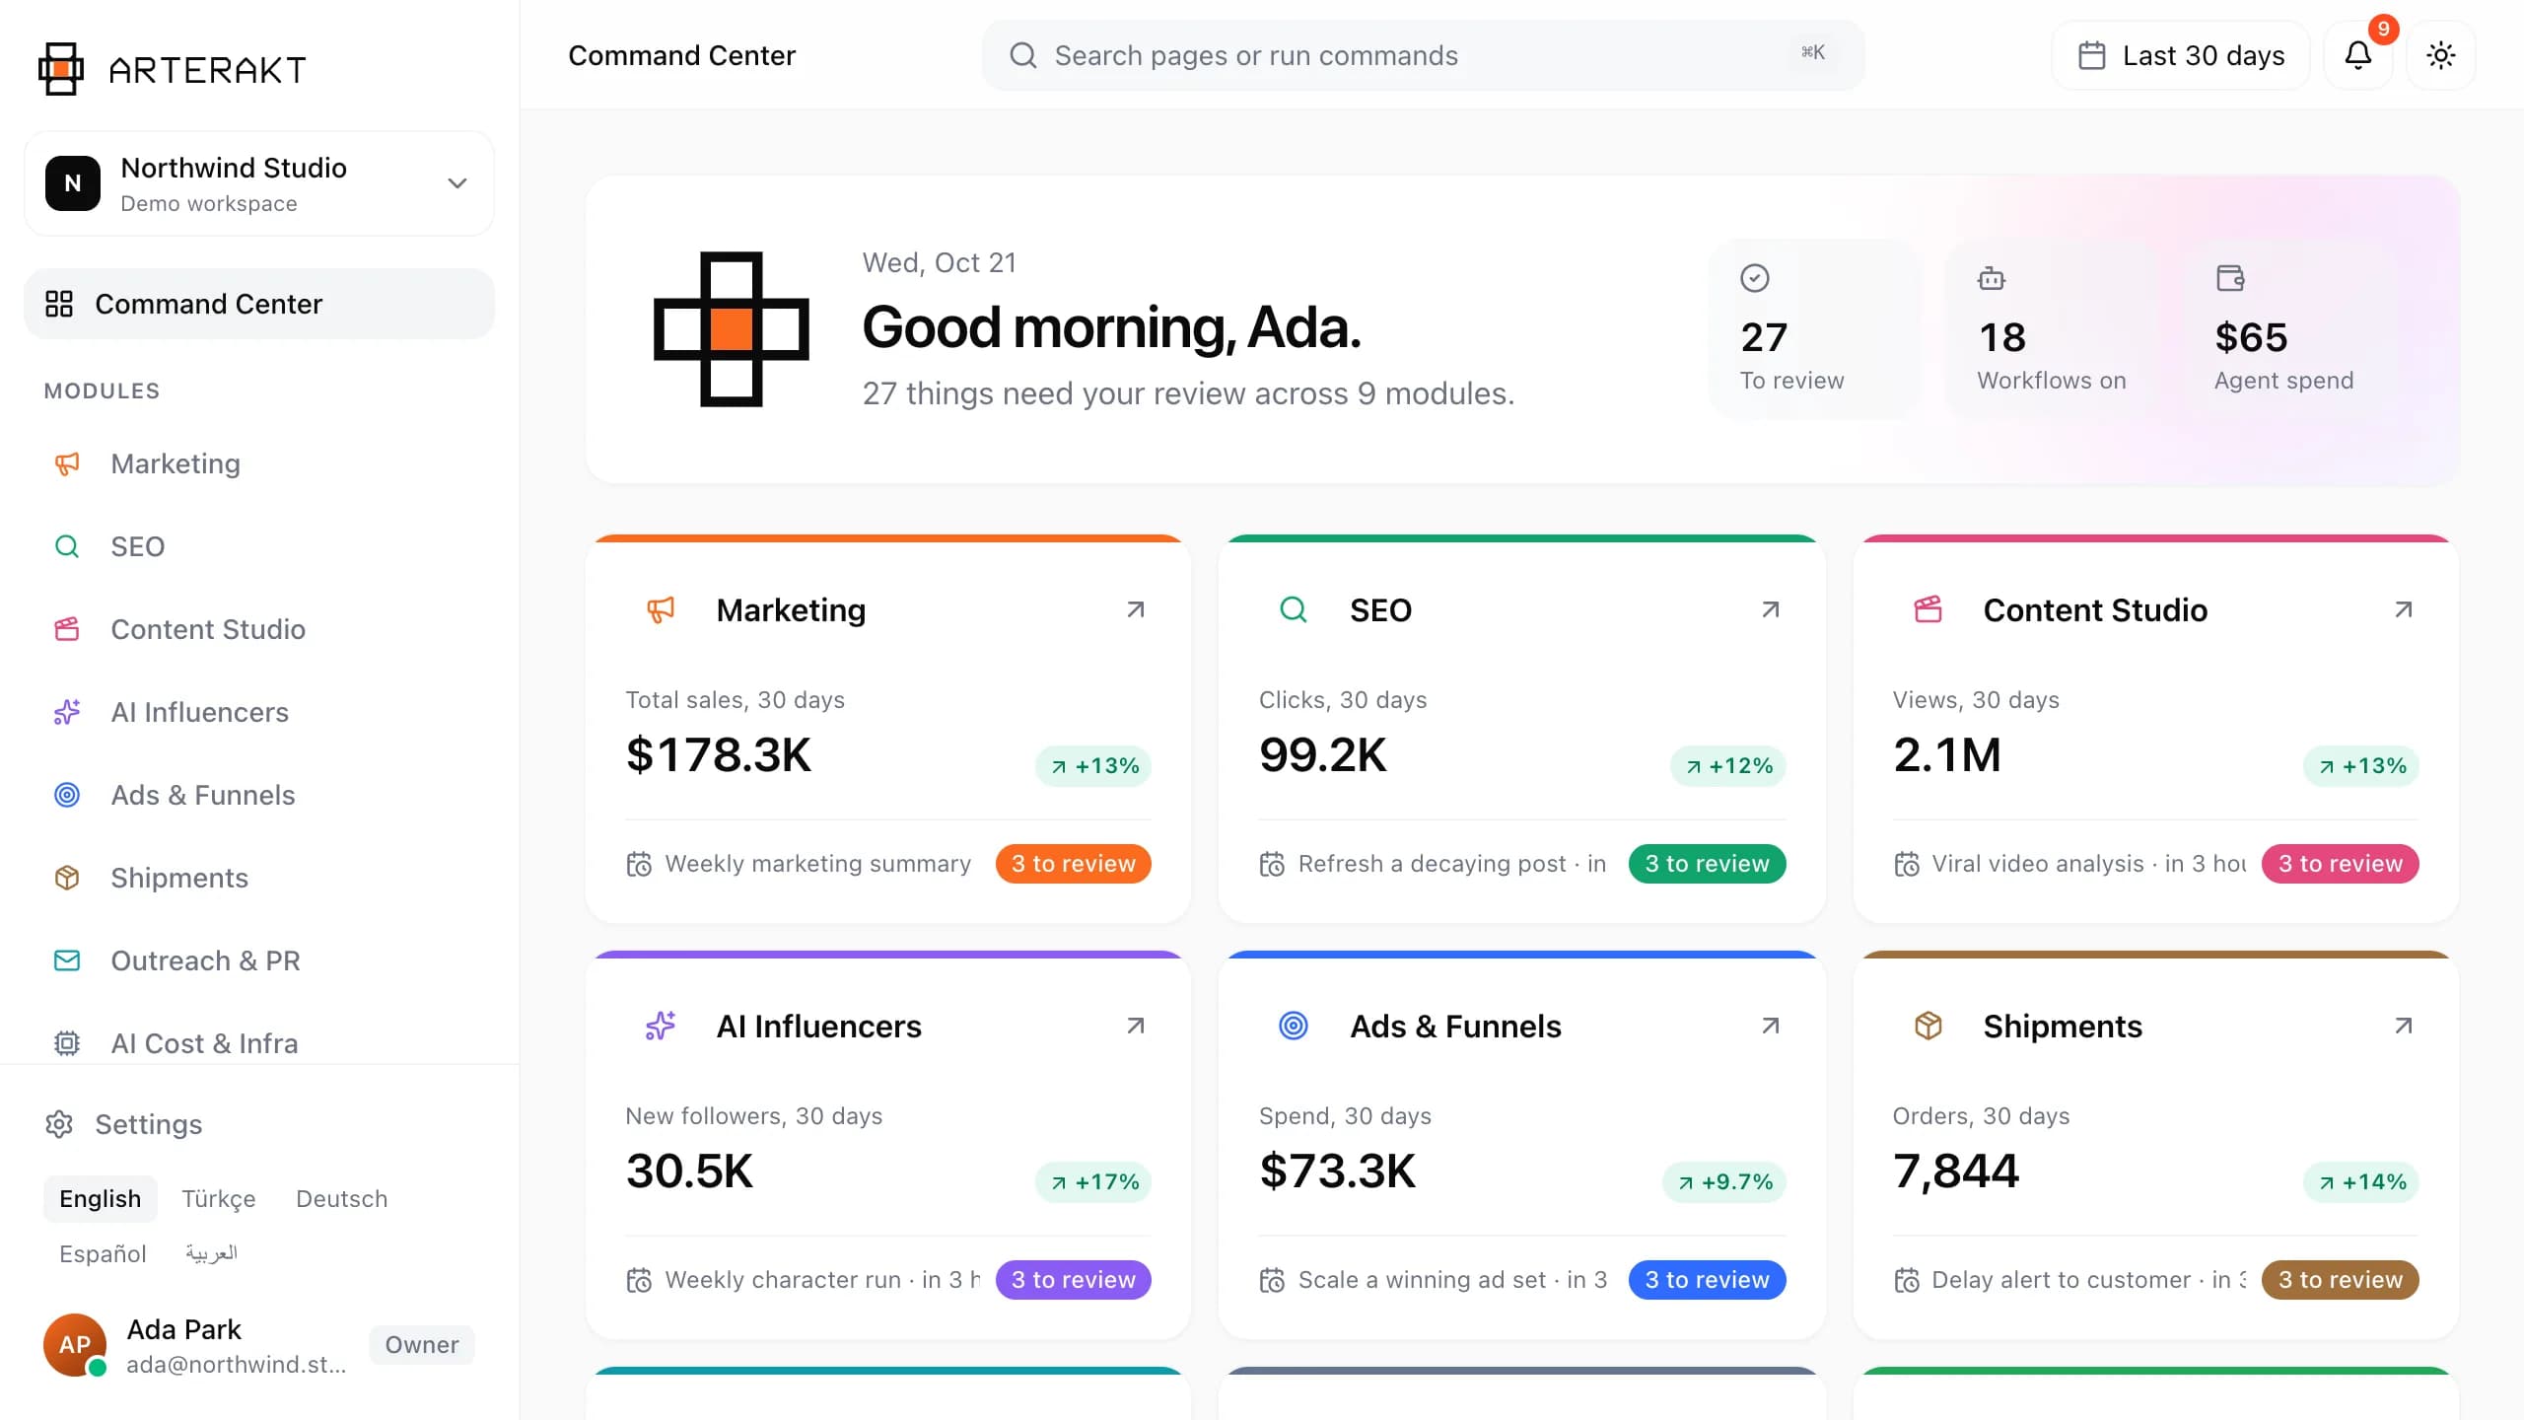
Task: Click the Content Studio clapperboard icon in sidebar
Action: pyautogui.click(x=67, y=629)
